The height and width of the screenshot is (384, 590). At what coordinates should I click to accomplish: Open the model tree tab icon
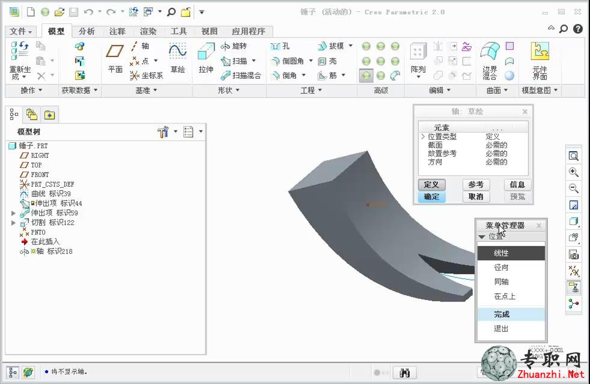[14, 114]
